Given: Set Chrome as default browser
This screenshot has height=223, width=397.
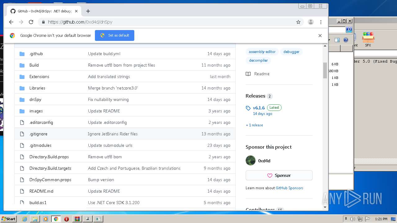Looking at the screenshot, I should coord(114,35).
